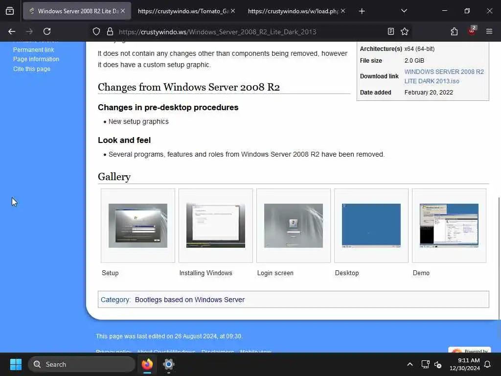Select the x64 (64-bit) architecture value

coord(419,49)
